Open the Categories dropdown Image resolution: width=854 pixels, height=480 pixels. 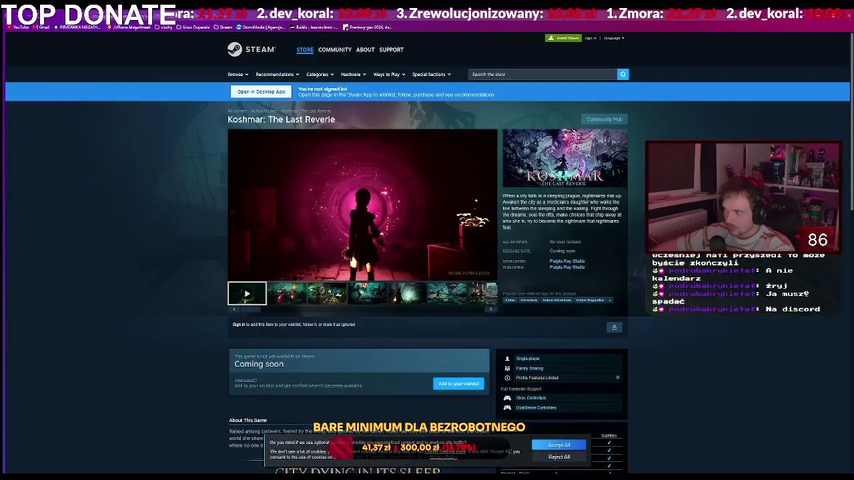320,75
